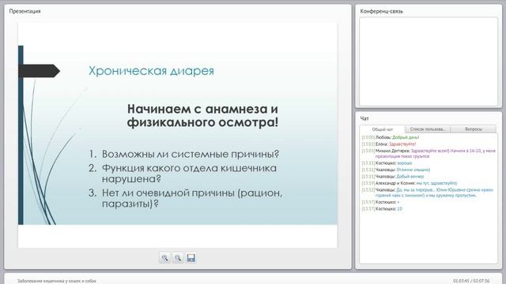Switch to the Общий чат tab

[383, 129]
